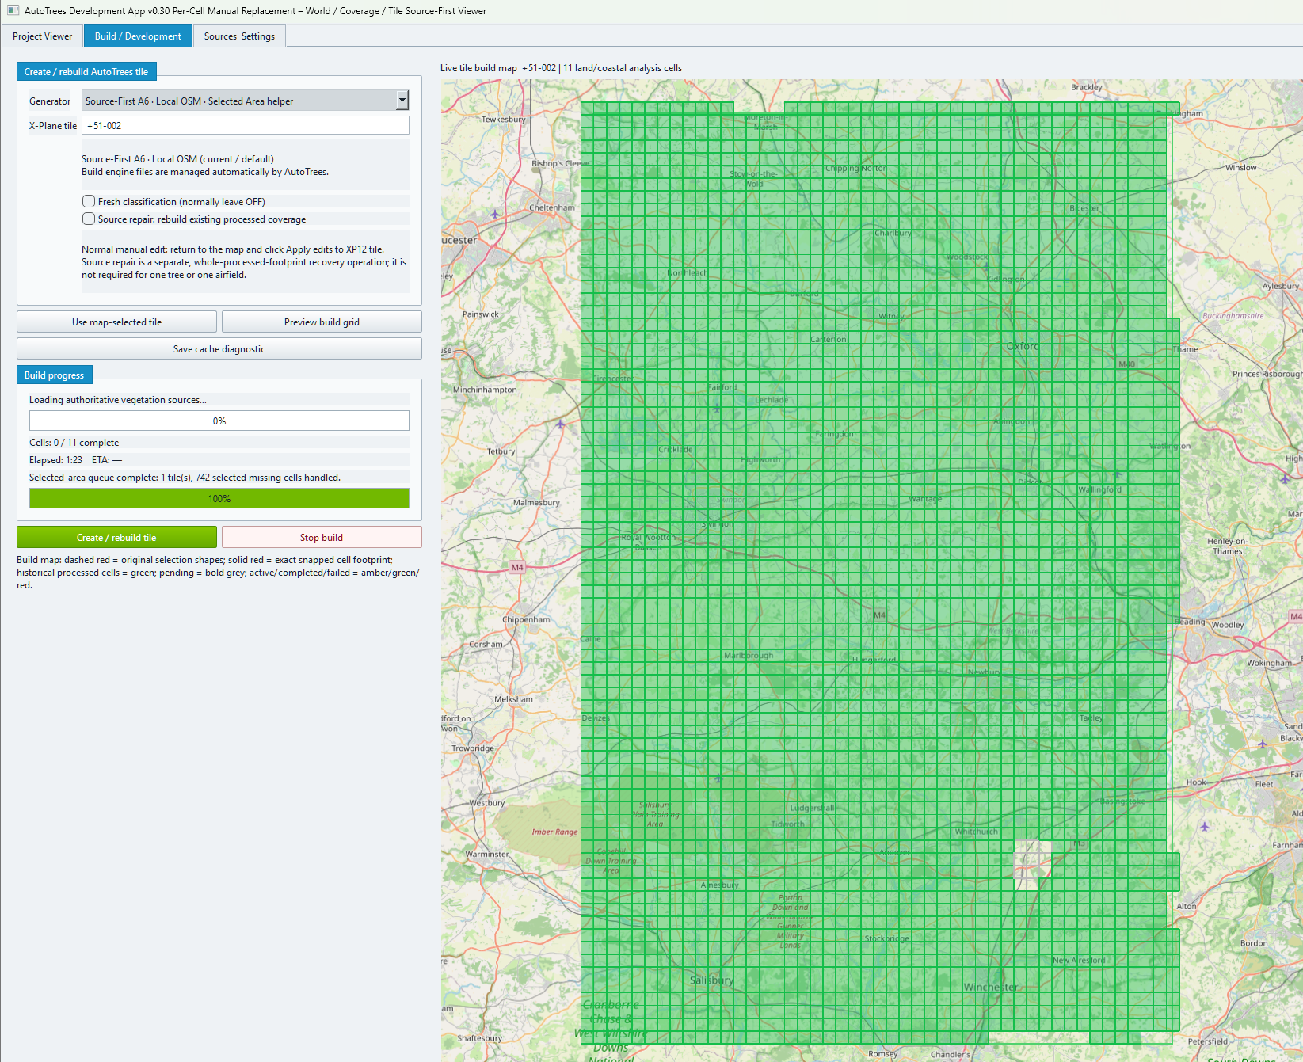This screenshot has height=1062, width=1303.
Task: Click Use map-selected tile button
Action: point(116,322)
